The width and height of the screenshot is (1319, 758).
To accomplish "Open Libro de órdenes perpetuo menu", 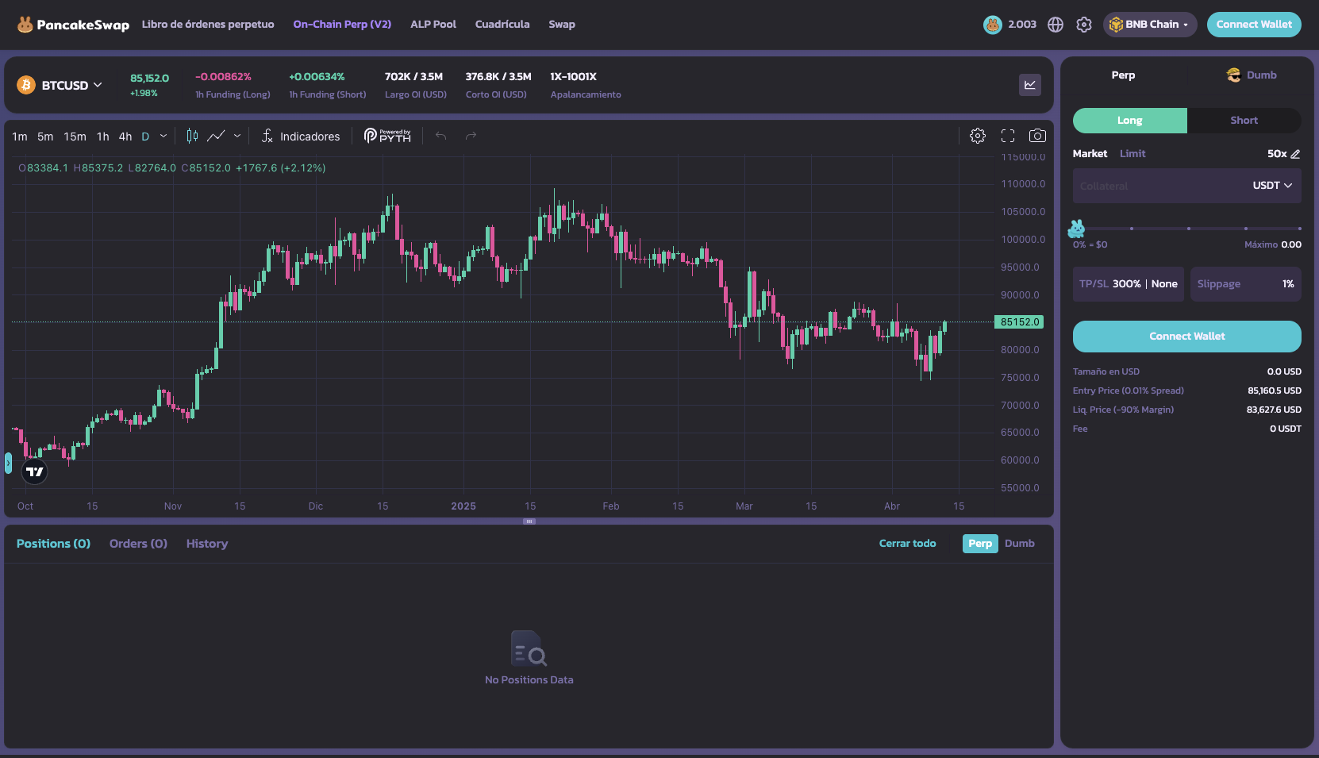I will 208,25.
